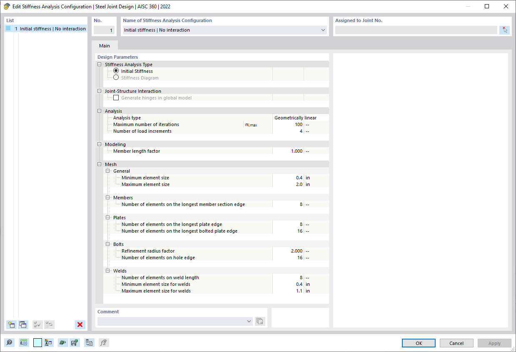
Task: Copy the selected configuration in the list
Action: point(23,325)
